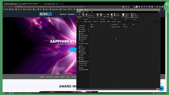Viewport: 169px width, 95px height.
Task: Click OVERVIEW in the Sapphire page subnav
Action: click(42, 77)
